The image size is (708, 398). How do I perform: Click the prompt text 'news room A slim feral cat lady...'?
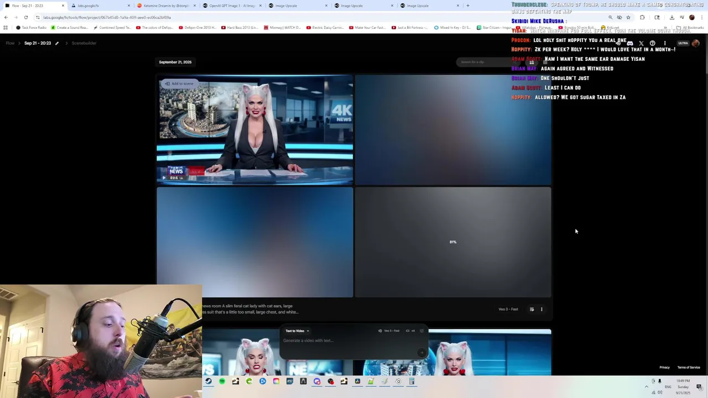(x=250, y=309)
